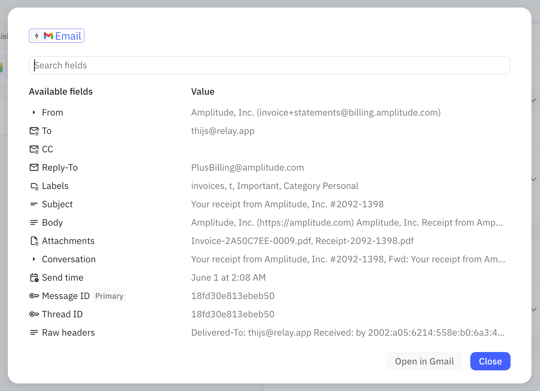The width and height of the screenshot is (540, 391).
Task: Click the Attachments file icon
Action: (x=34, y=241)
